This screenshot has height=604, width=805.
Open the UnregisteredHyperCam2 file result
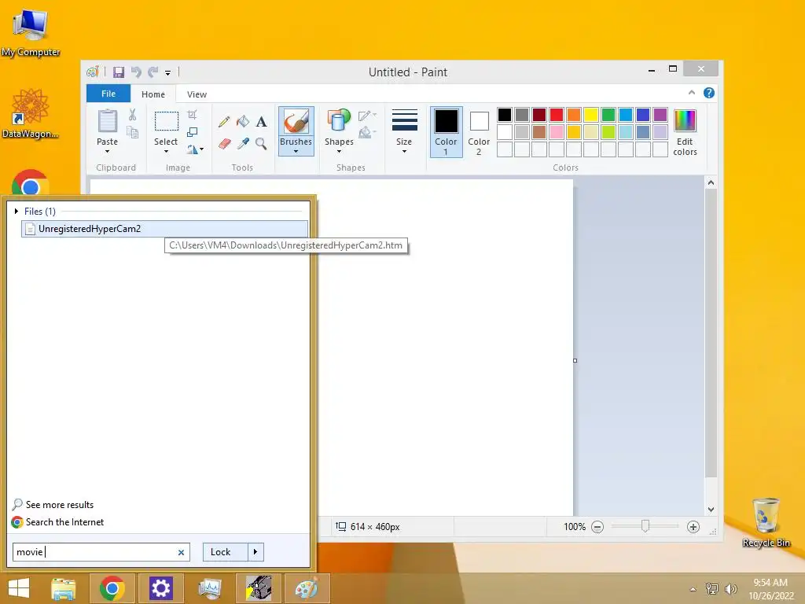[x=165, y=229]
